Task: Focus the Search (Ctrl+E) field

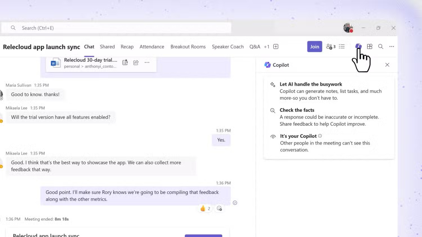Action: click(116, 28)
